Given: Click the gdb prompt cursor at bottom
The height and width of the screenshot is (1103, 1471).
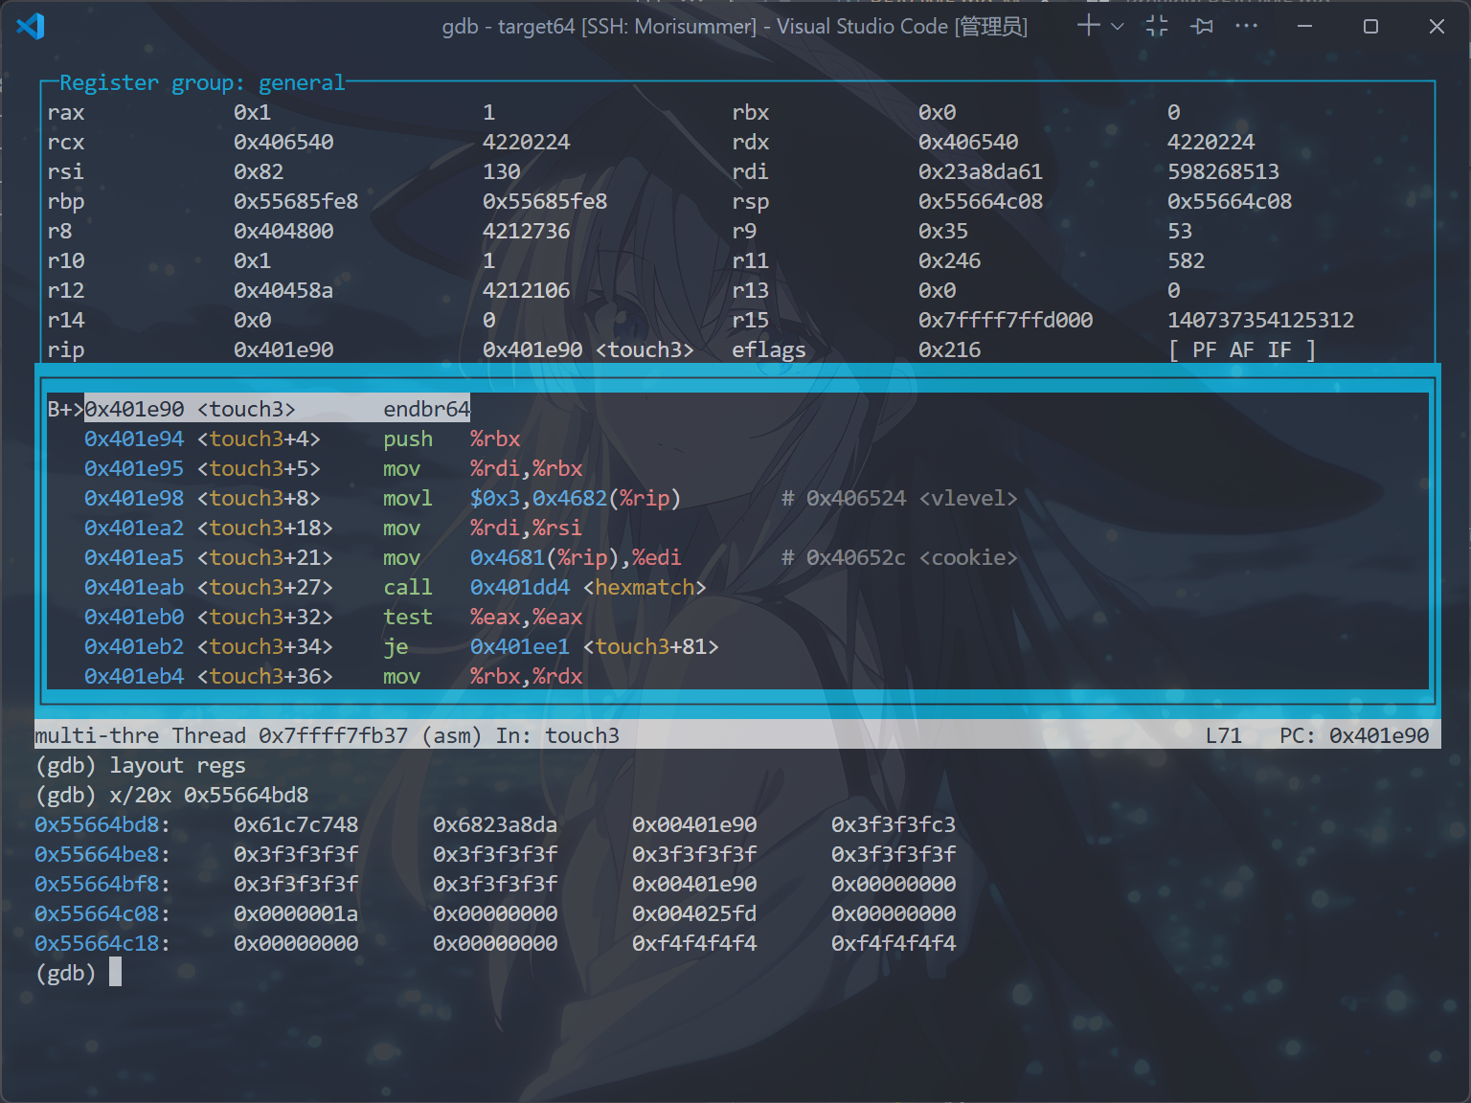Looking at the screenshot, I should point(115,973).
